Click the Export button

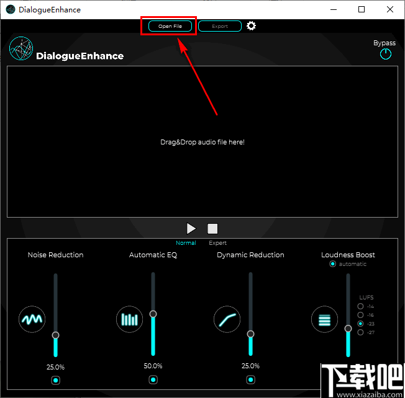(x=220, y=26)
